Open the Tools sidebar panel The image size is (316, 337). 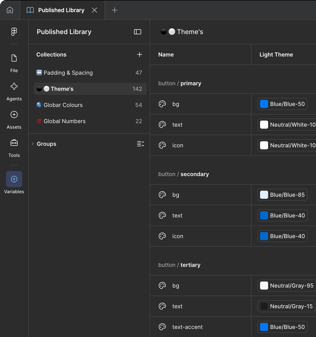[x=14, y=148]
